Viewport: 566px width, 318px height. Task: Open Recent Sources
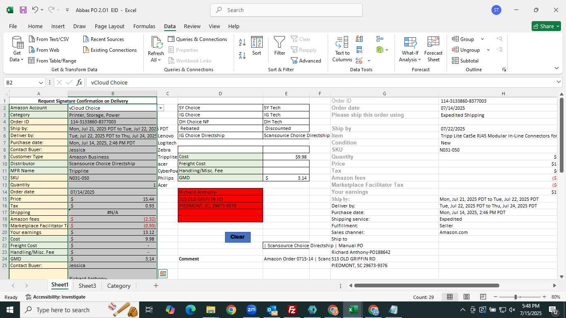(x=104, y=39)
